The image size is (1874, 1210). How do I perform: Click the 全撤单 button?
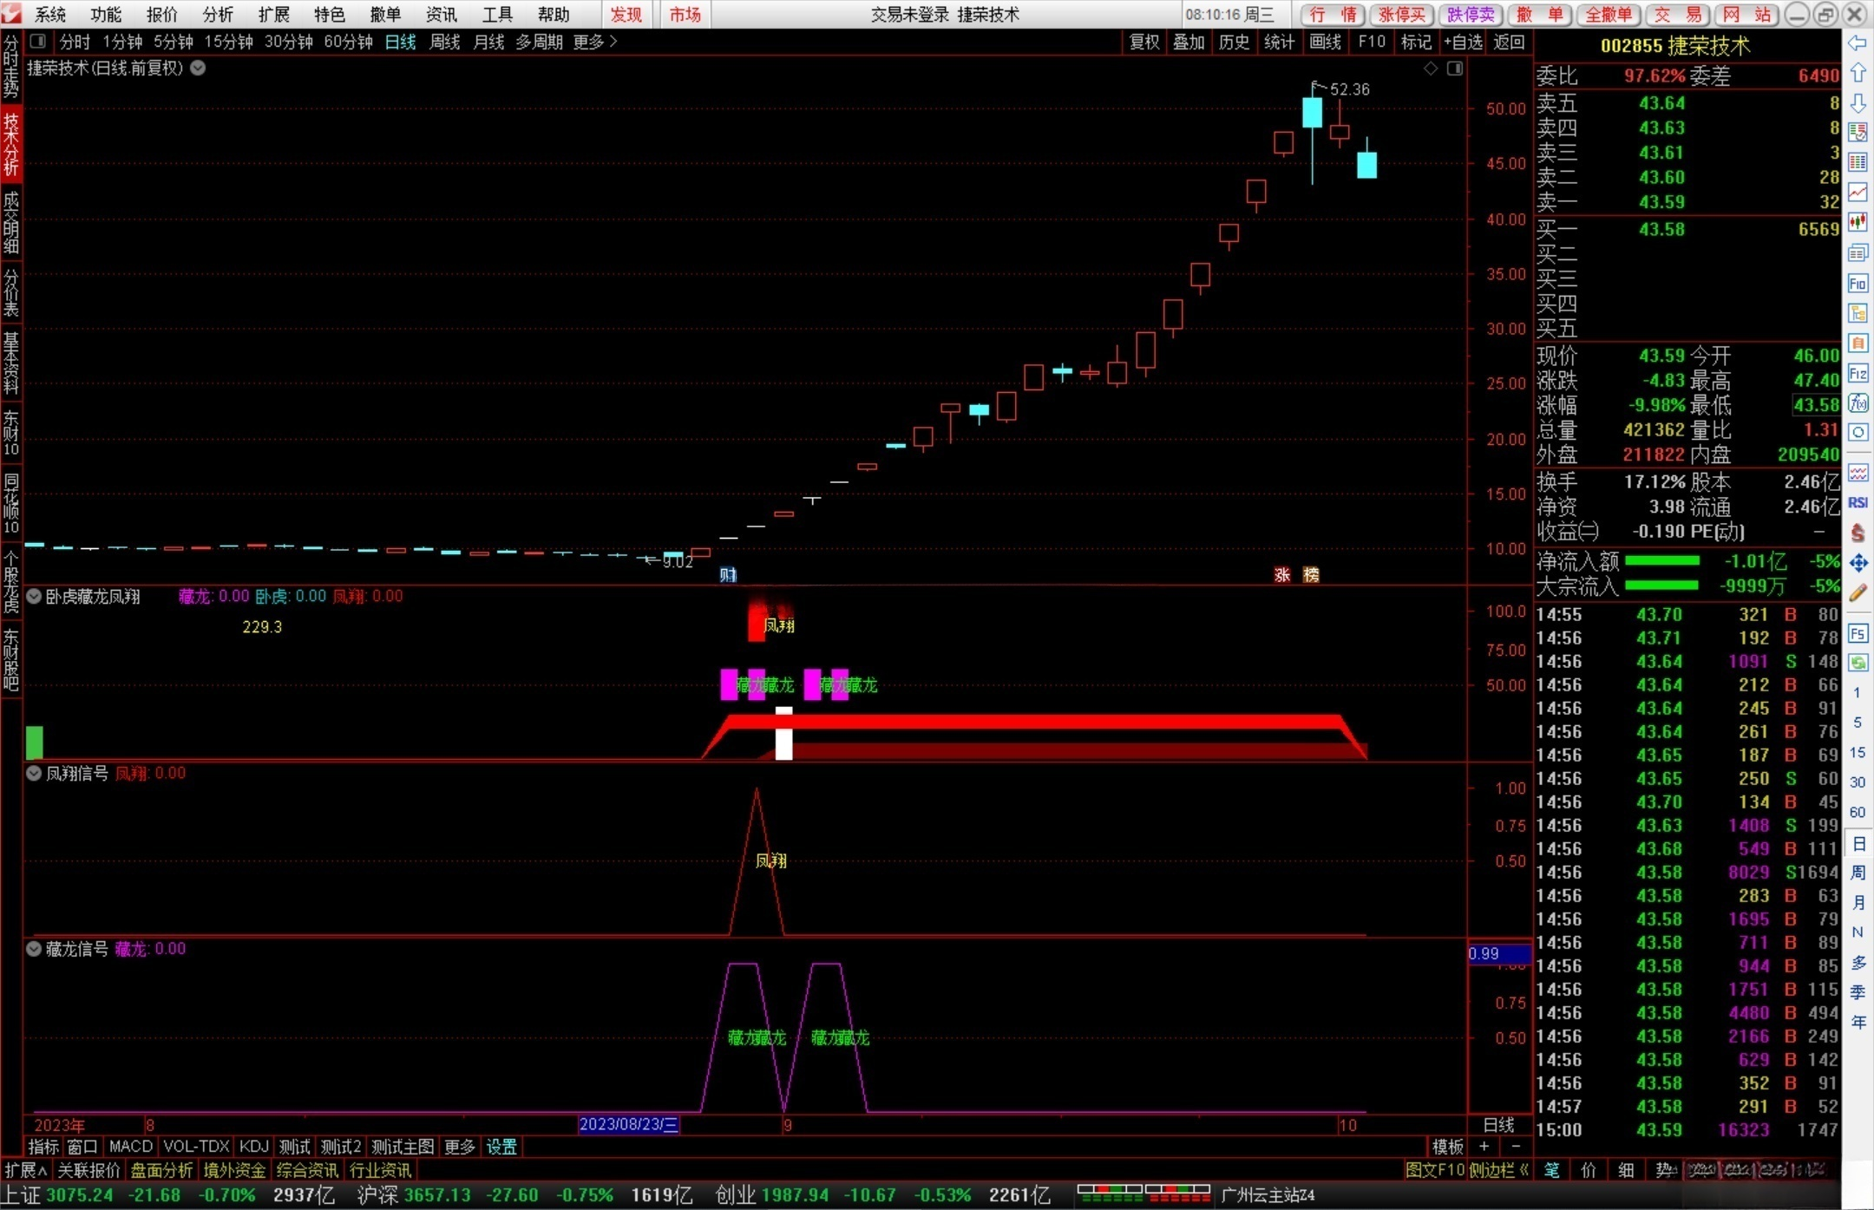pyautogui.click(x=1608, y=14)
